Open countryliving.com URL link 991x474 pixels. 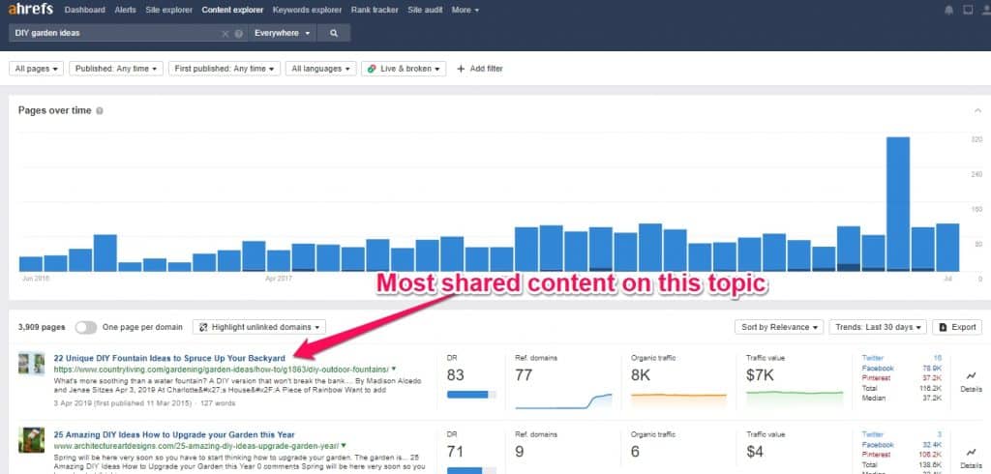coord(222,370)
